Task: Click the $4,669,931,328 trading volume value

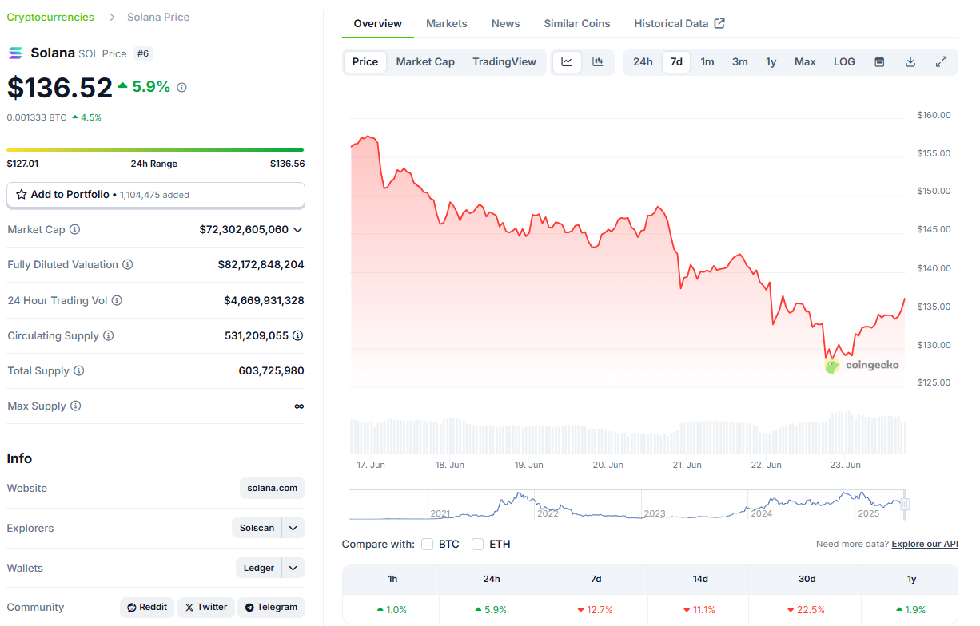Action: tap(264, 301)
